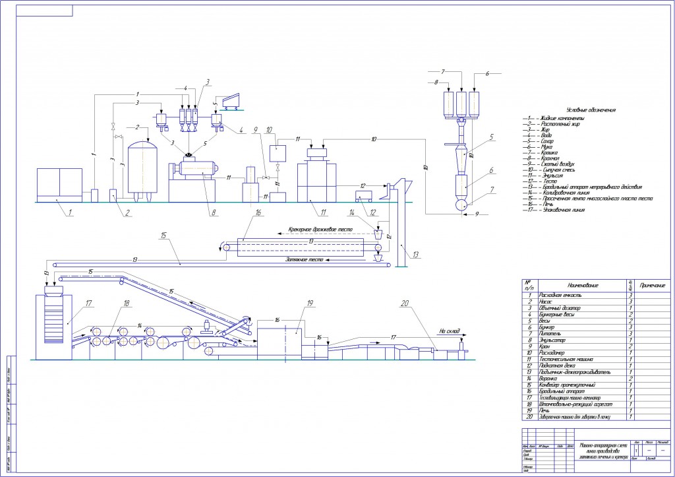Select the upper funnel symbol labeled 14
This screenshot has width=675, height=477.
[x=378, y=236]
